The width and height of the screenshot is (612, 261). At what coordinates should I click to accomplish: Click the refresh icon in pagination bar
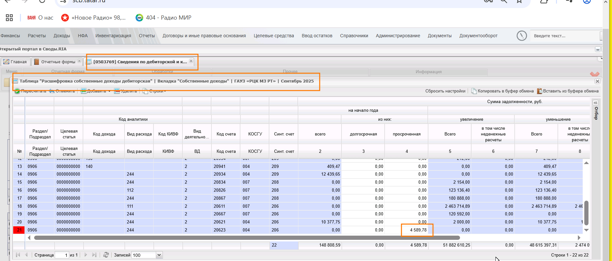point(106,255)
